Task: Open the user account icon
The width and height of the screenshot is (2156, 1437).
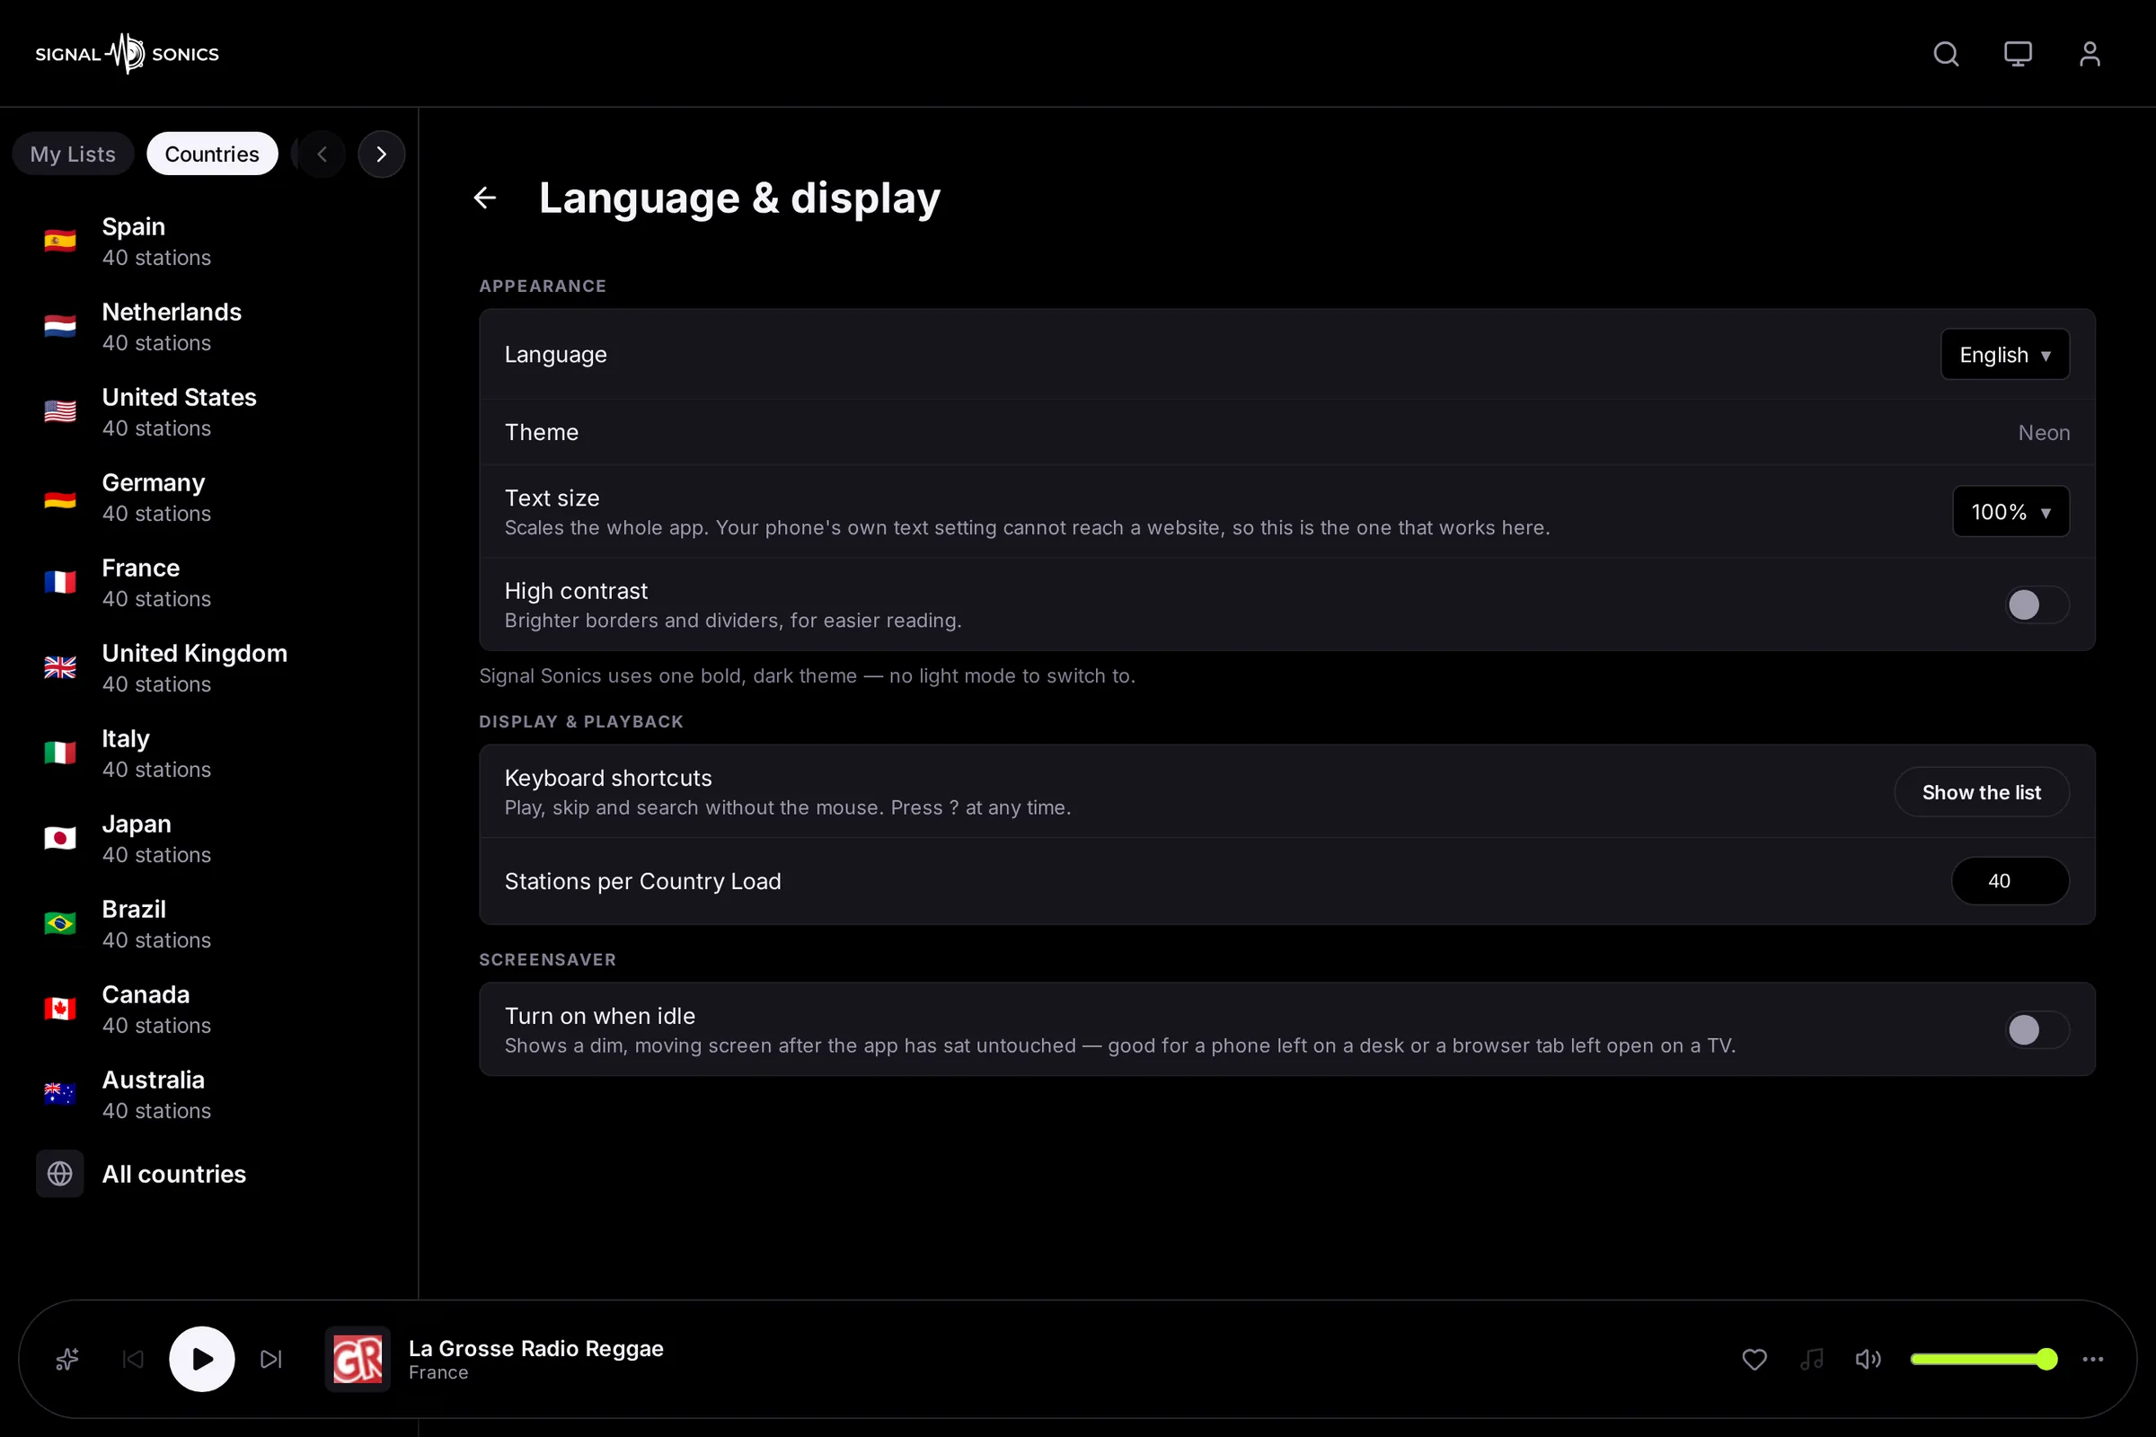Action: (2090, 54)
